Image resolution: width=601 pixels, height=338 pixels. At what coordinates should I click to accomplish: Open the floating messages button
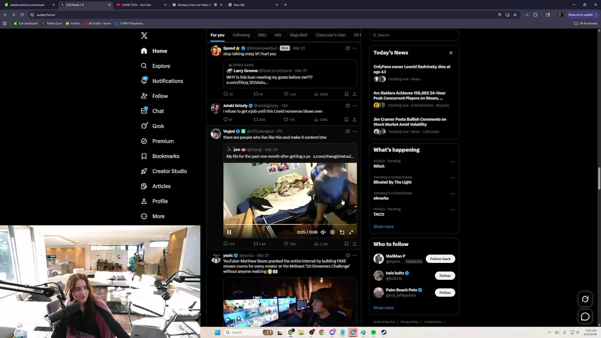(x=585, y=317)
